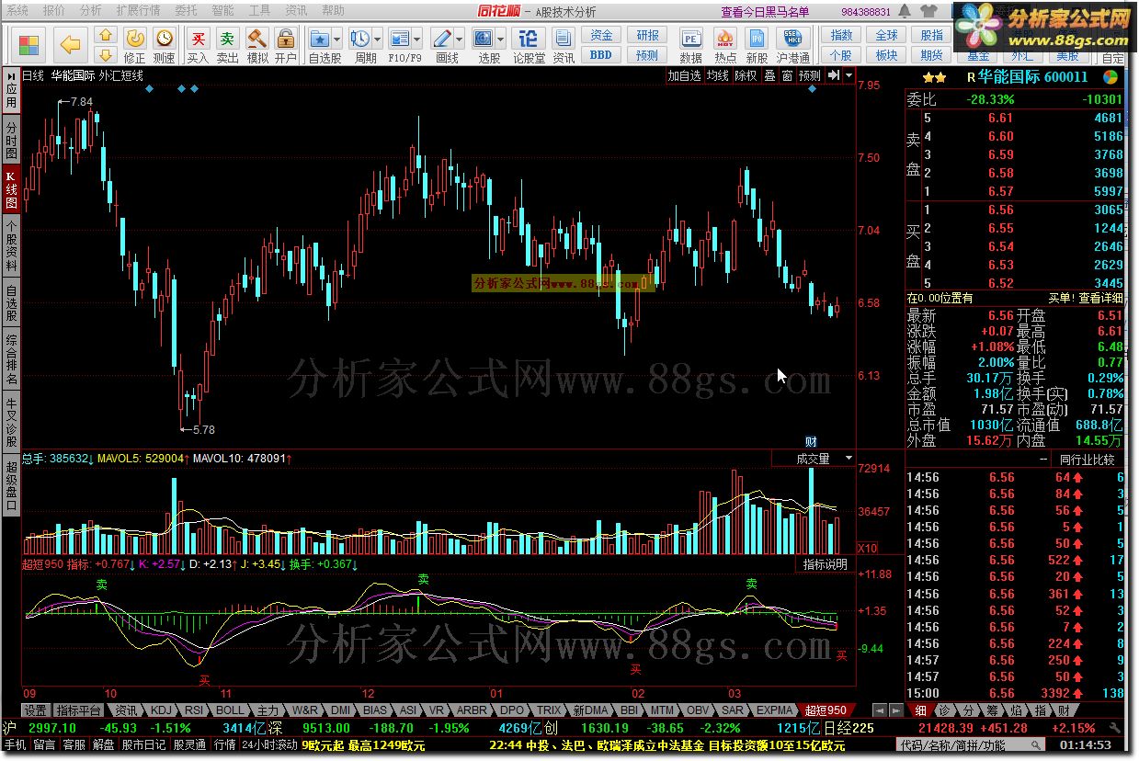Click the yellow up arrow button
Image resolution: width=1139 pixels, height=761 pixels.
click(x=107, y=35)
